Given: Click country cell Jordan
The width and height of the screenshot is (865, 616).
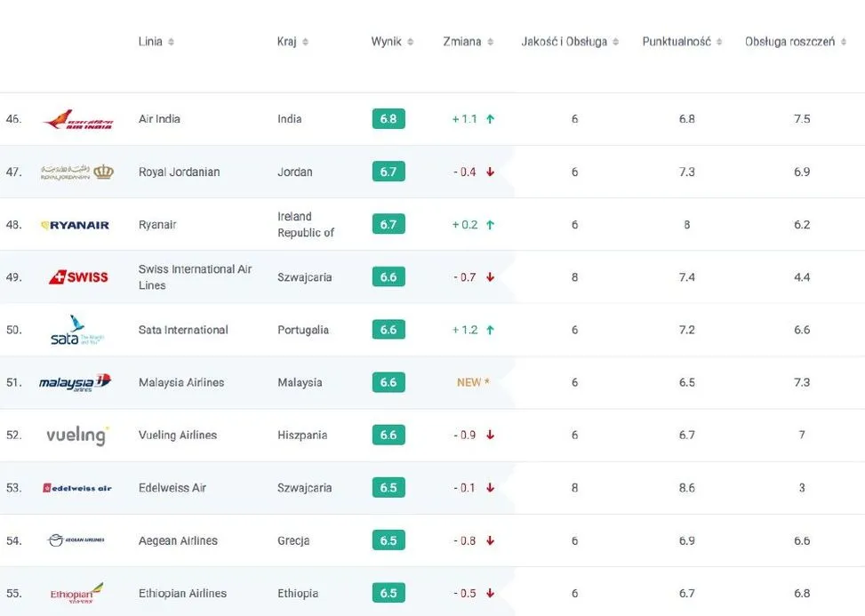Looking at the screenshot, I should (x=295, y=172).
